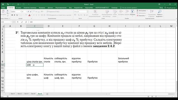Screen dimensions: 178x100
Task: Click the Format cells (Формат) icon
Action: 132,13
